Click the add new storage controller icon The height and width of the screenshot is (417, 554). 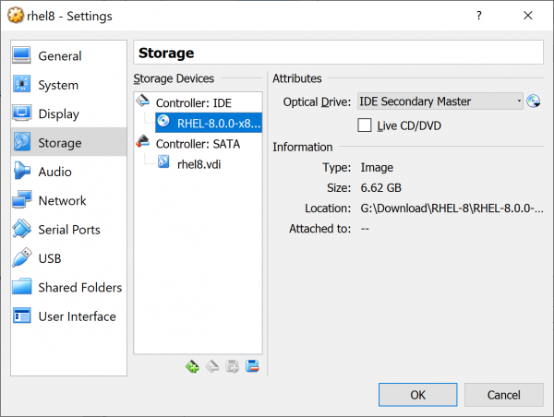pos(192,366)
